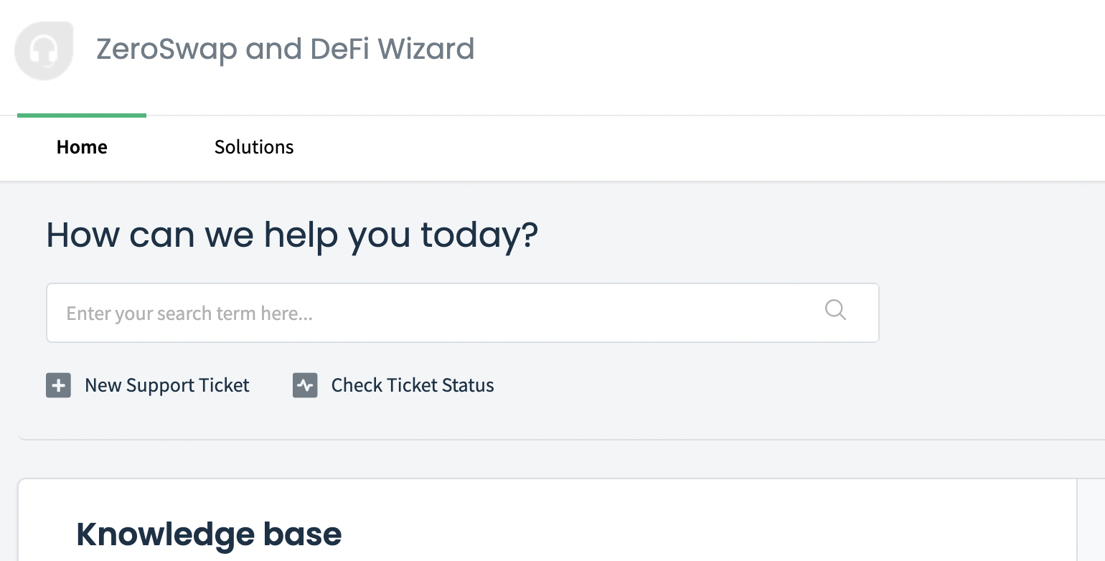
Task: Click the headset support logo icon
Action: (x=44, y=50)
